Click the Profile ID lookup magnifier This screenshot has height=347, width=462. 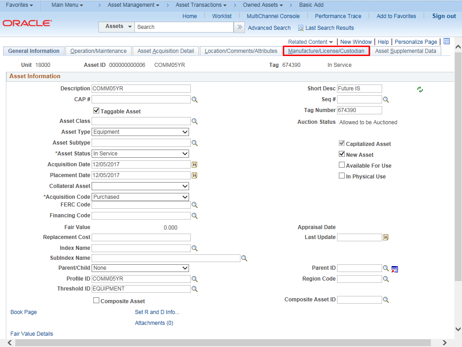pos(194,279)
